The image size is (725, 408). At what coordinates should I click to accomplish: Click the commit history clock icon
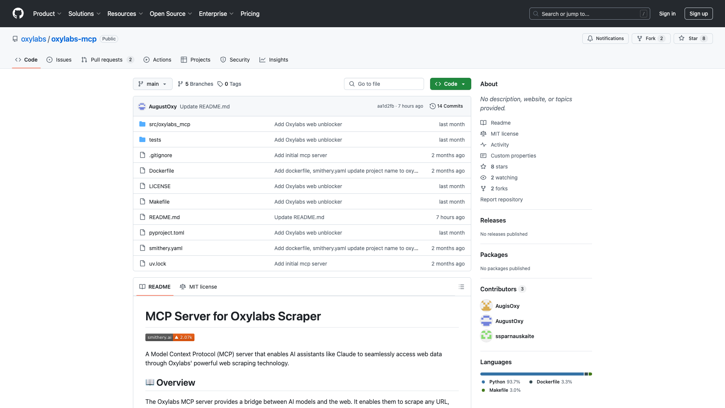[433, 106]
